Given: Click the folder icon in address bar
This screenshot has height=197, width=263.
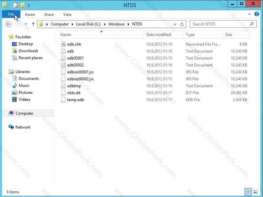Looking at the screenshot, I should [41, 24].
